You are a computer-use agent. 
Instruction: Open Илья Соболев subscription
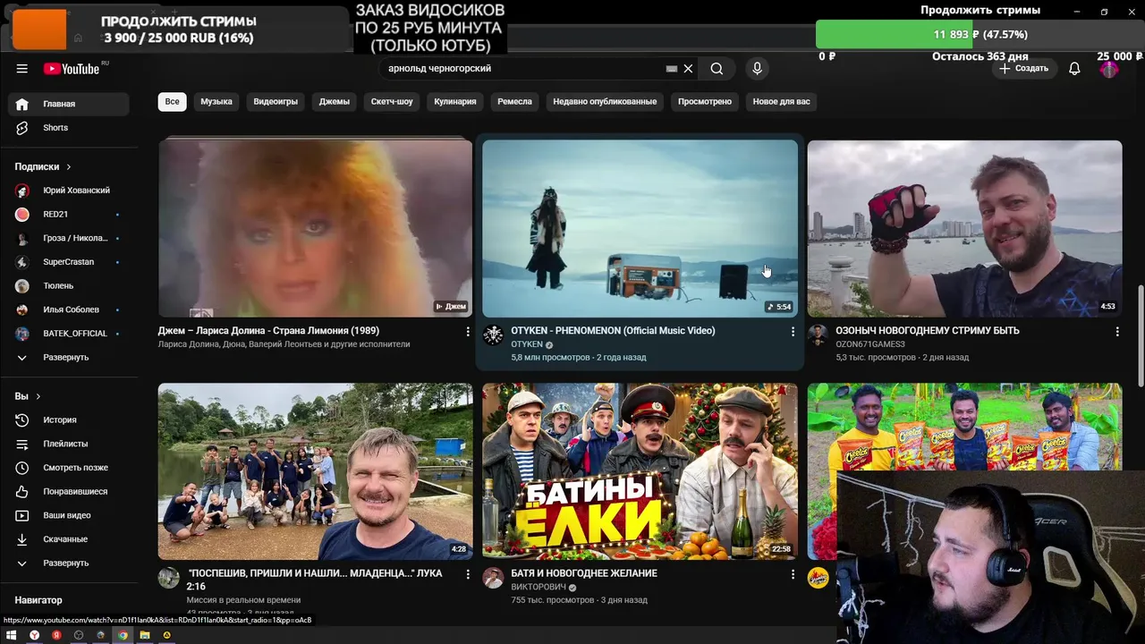point(69,309)
